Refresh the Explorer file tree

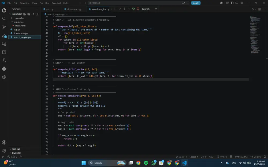point(33,14)
